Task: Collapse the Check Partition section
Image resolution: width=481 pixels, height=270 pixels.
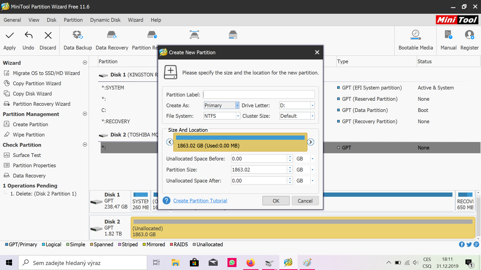Action: (x=85, y=145)
